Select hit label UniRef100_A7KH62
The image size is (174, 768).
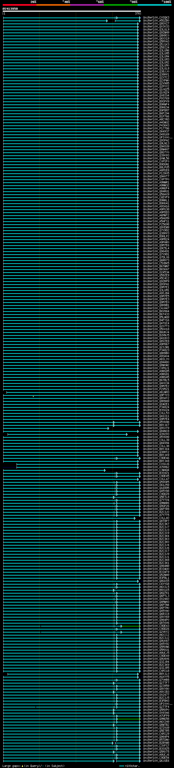click(x=156, y=467)
